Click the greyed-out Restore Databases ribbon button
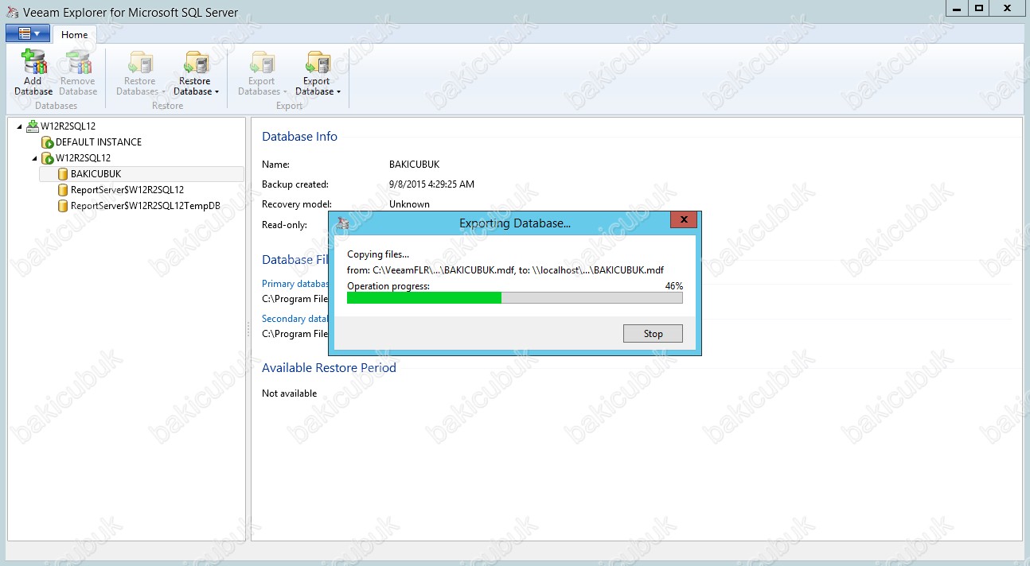Screen dimensions: 1030x566 [141, 73]
